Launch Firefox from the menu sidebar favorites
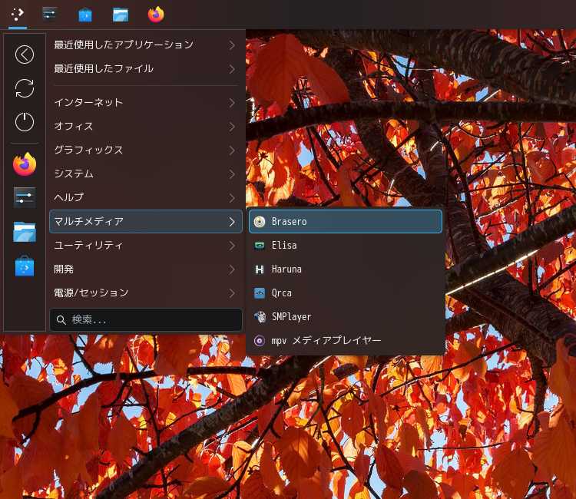576x499 pixels. (25, 164)
